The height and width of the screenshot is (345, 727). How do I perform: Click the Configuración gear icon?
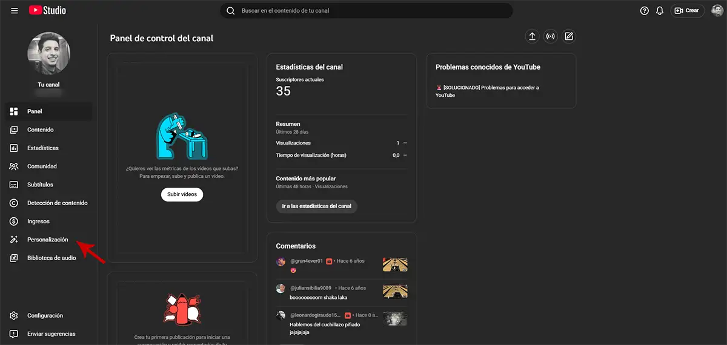pyautogui.click(x=14, y=315)
